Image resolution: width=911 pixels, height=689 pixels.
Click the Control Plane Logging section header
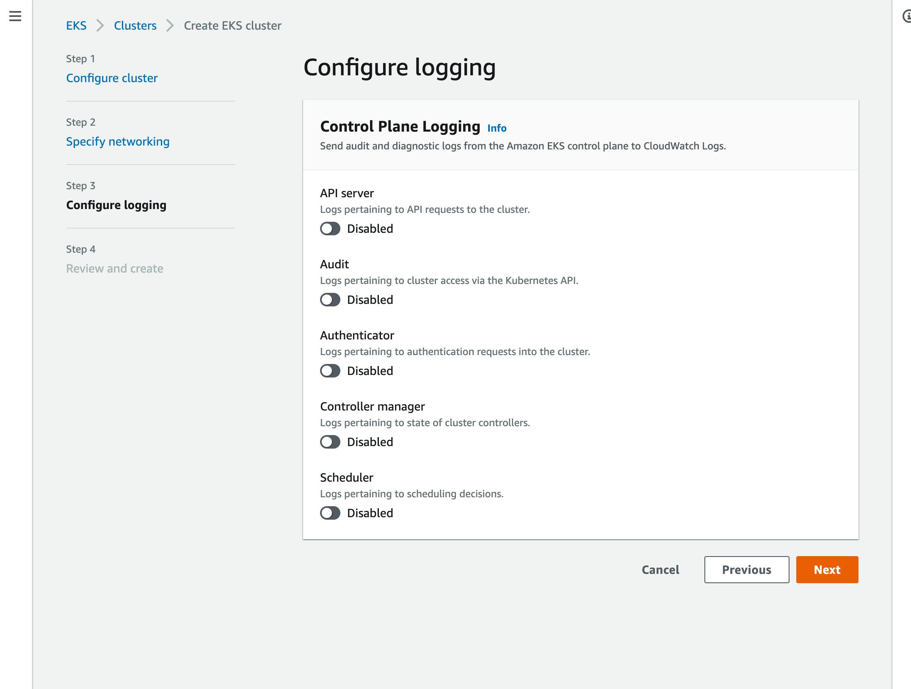coord(400,126)
